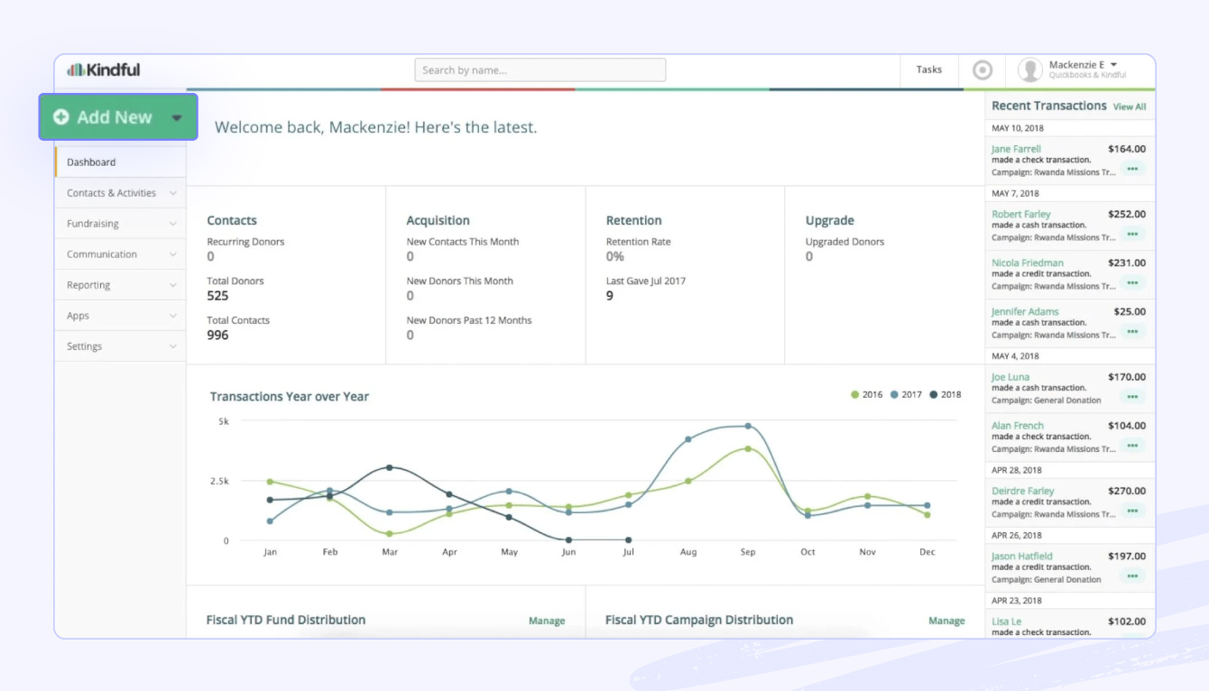Open the Apps sidebar menu

point(120,316)
